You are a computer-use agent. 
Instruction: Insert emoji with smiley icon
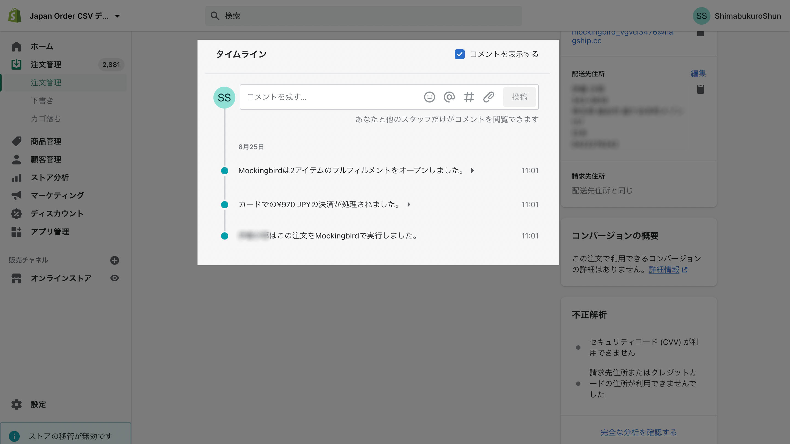tap(429, 97)
